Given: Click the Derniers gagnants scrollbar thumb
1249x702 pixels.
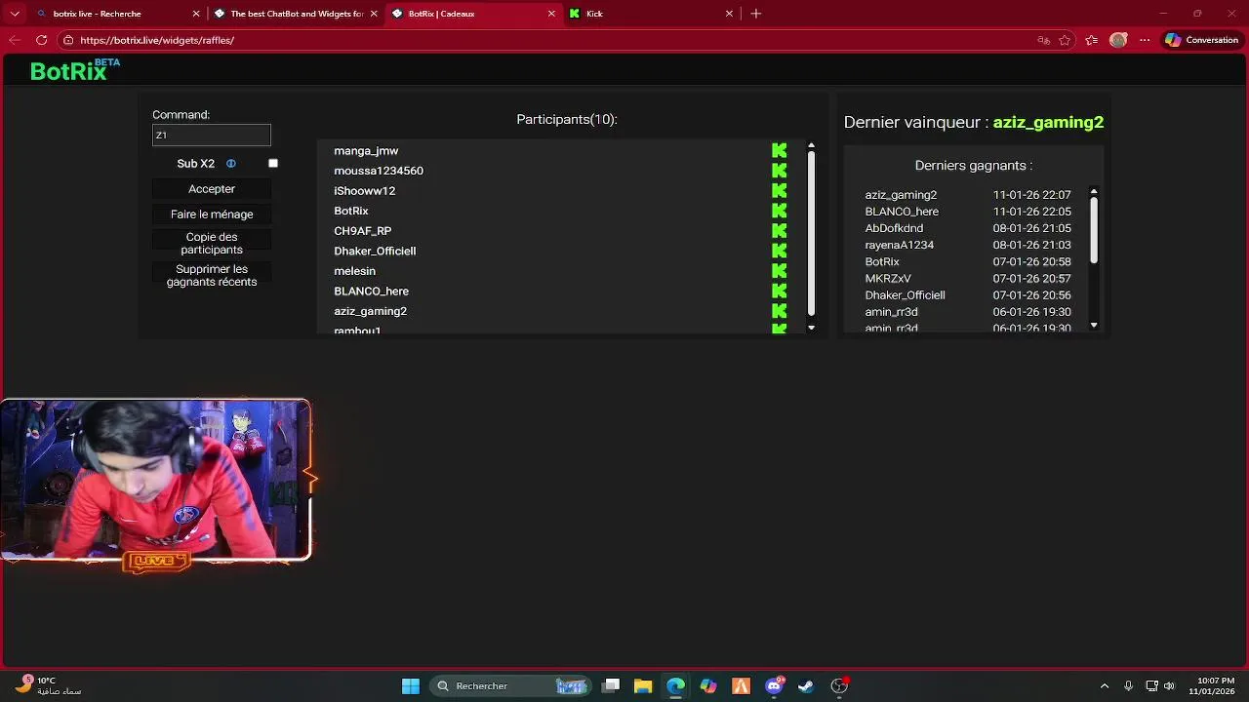Looking at the screenshot, I should [x=1094, y=230].
